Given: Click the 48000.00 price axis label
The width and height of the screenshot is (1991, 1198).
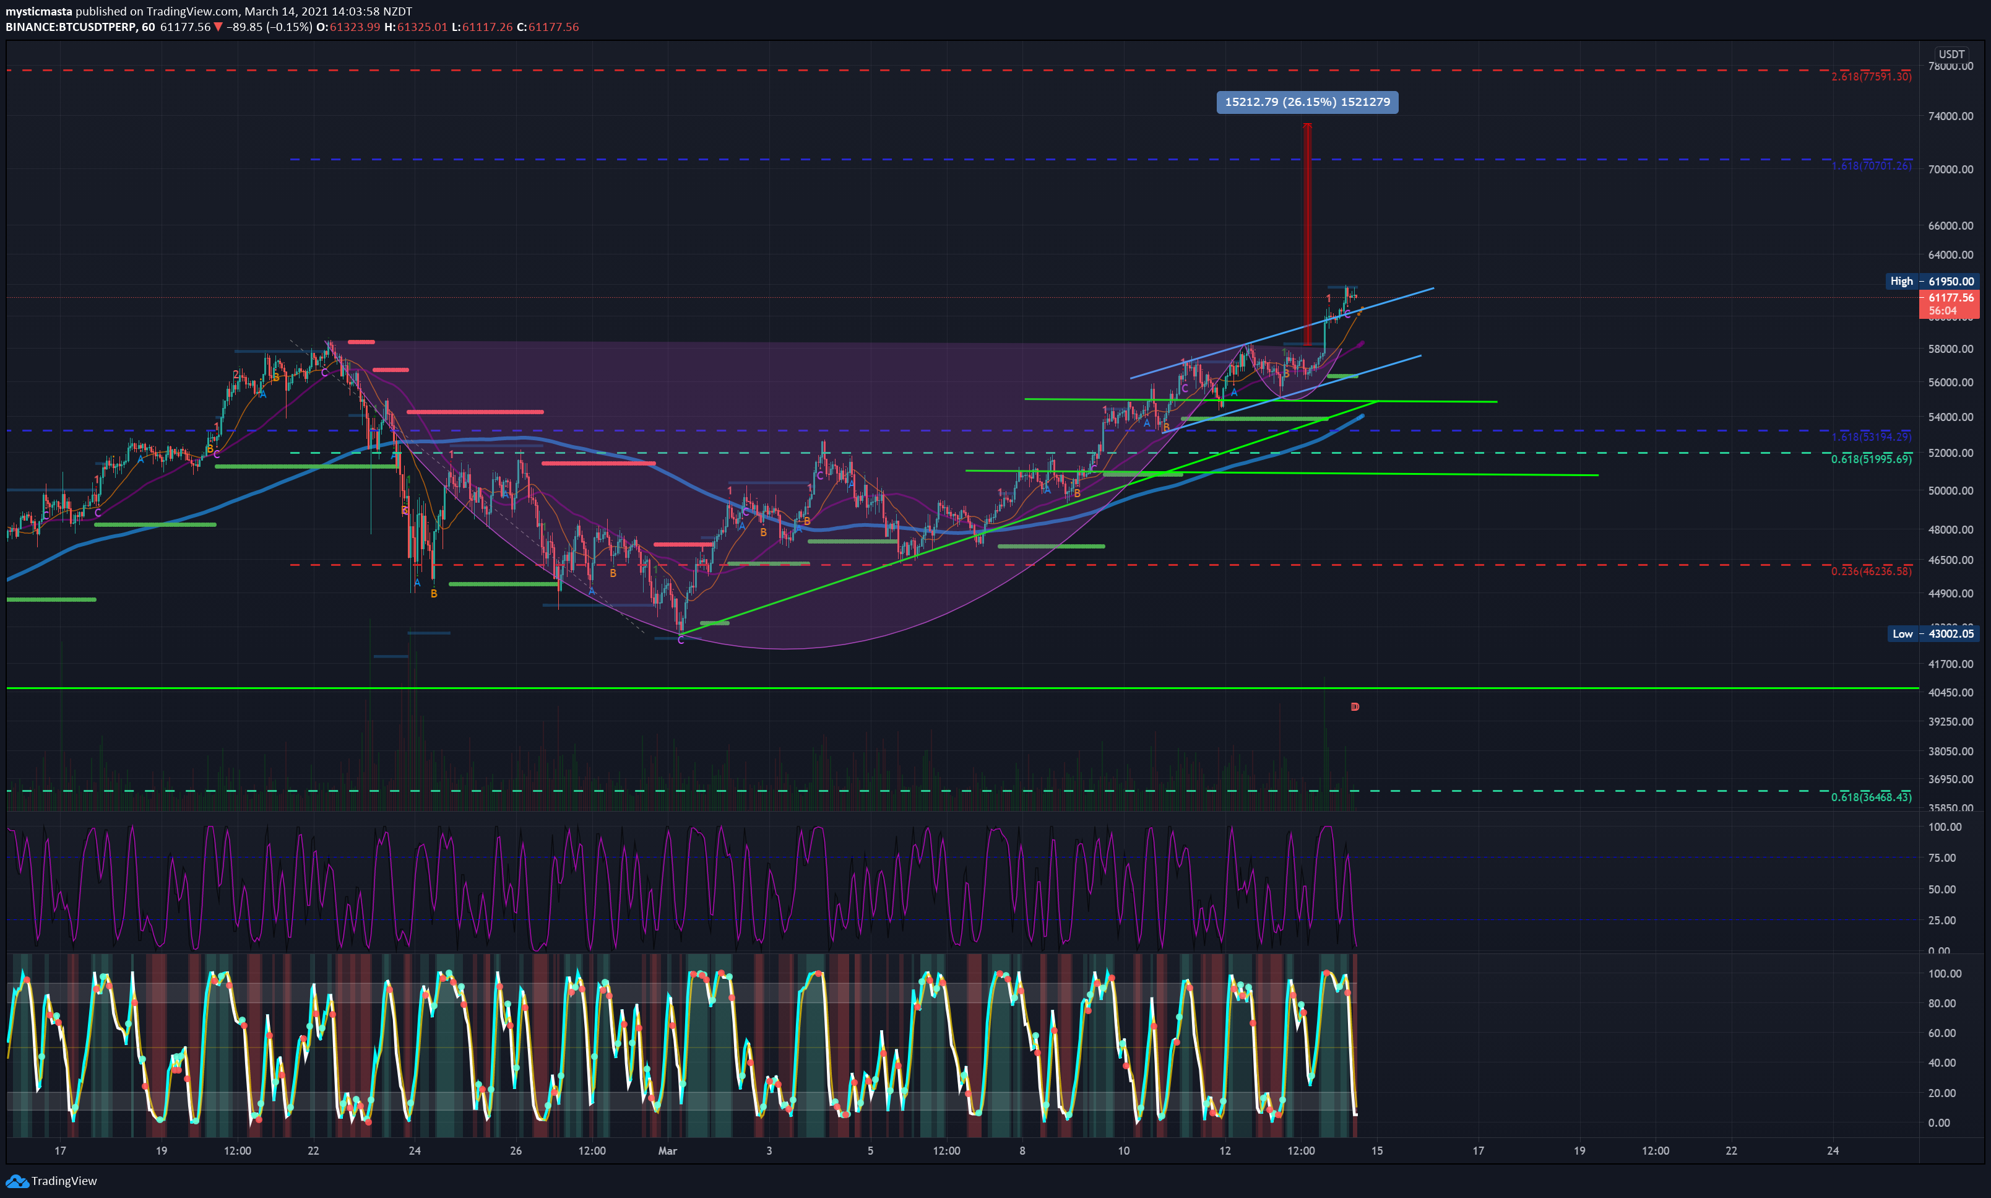Looking at the screenshot, I should (x=1951, y=529).
